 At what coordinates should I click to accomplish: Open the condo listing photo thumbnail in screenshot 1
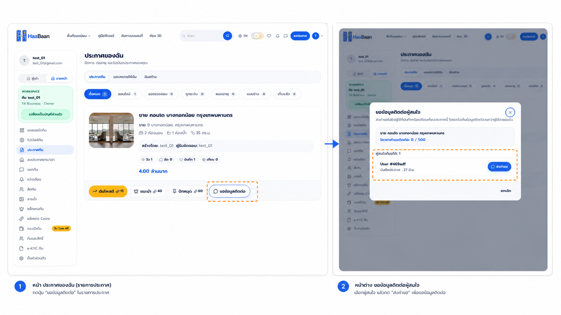click(x=111, y=130)
